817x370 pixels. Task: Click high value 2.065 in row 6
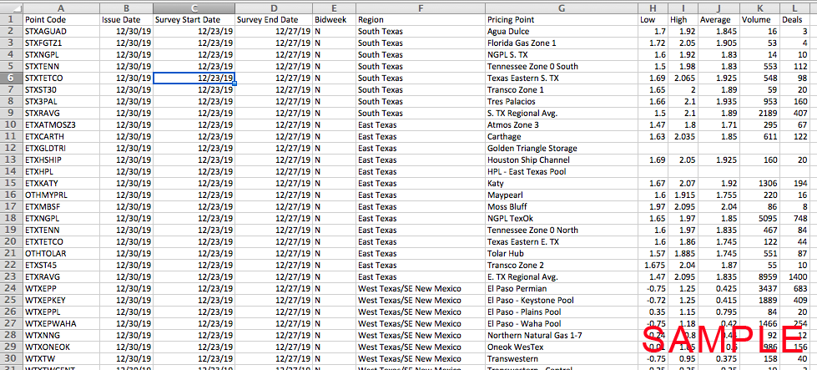point(683,79)
